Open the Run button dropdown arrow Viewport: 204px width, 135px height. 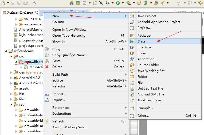[123, 3]
